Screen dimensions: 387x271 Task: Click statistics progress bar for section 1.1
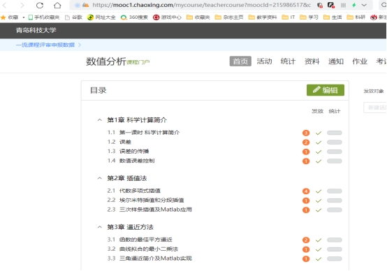tap(335, 133)
